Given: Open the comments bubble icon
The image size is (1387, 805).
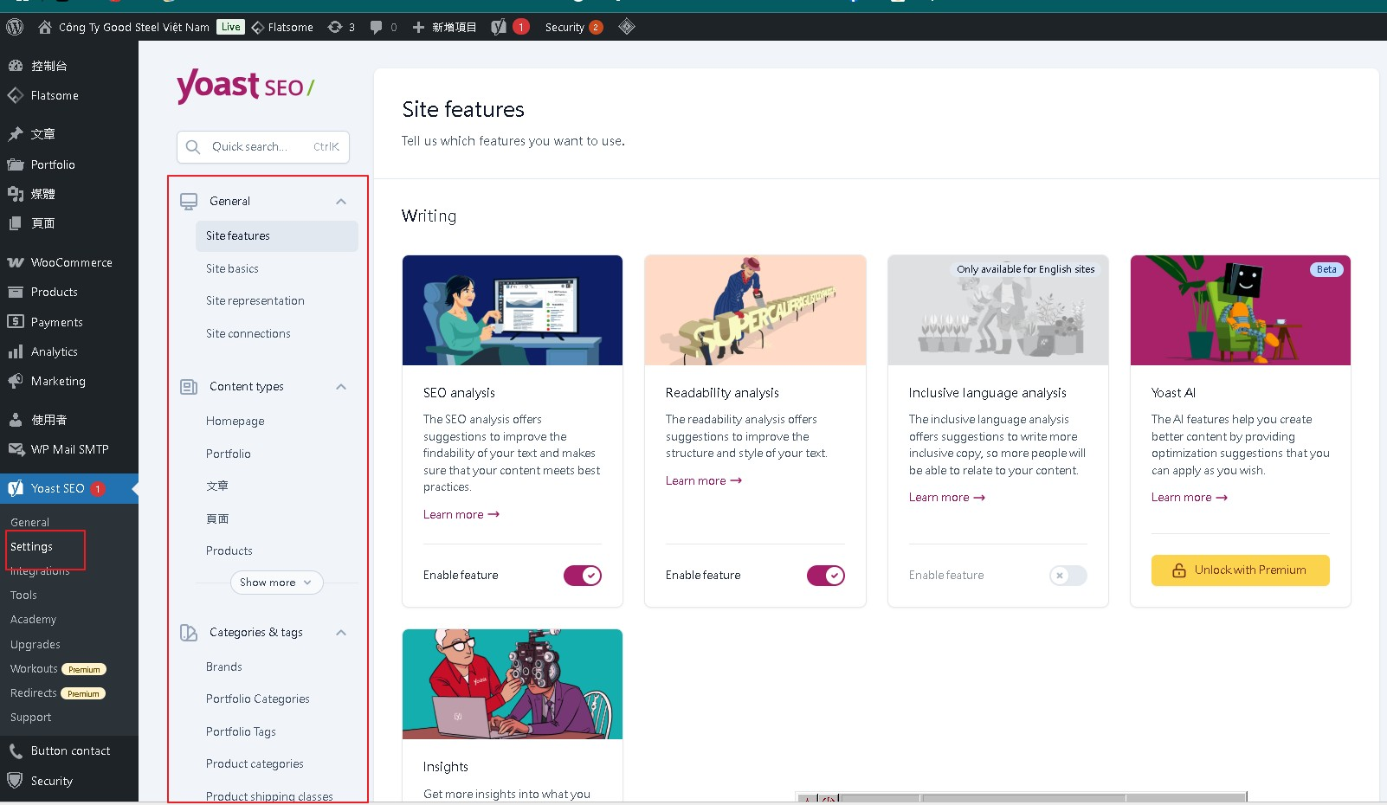Looking at the screenshot, I should (376, 27).
